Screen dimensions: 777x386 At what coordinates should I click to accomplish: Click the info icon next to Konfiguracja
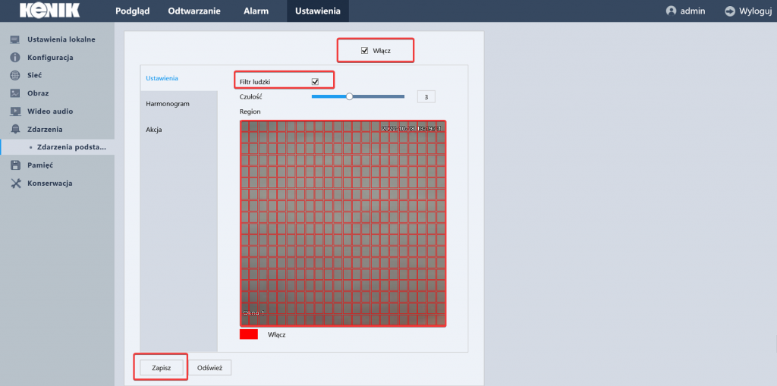coord(14,58)
